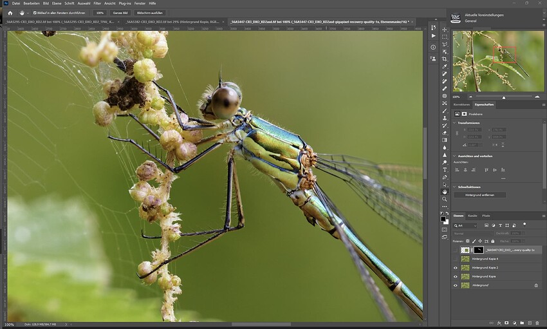Select the Gradient tool

pyautogui.click(x=445, y=140)
